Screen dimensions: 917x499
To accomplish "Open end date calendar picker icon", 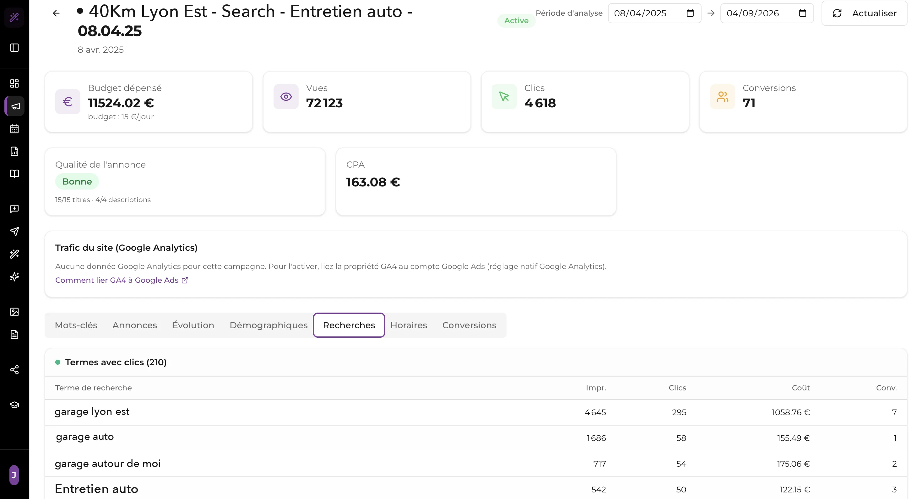I will pyautogui.click(x=802, y=13).
